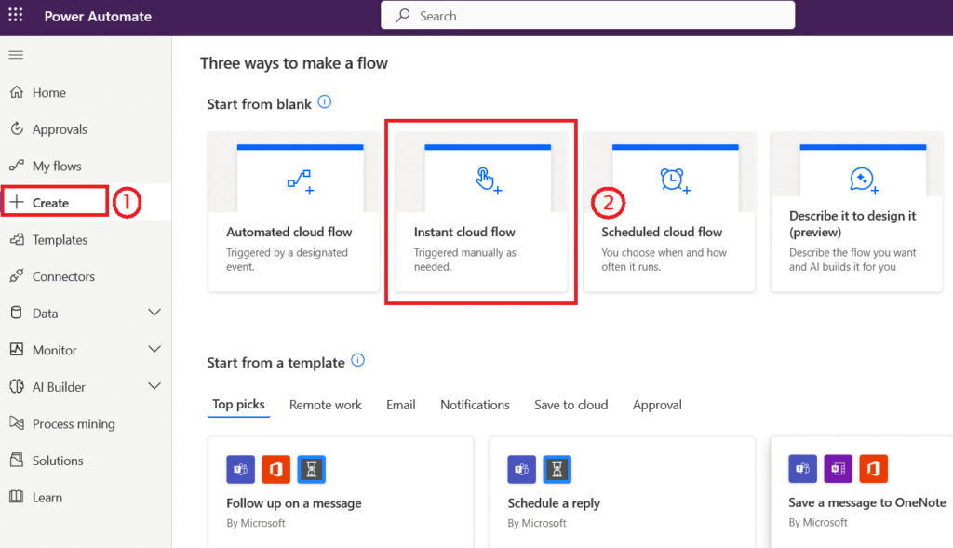The image size is (953, 548).
Task: Open the Learn book icon
Action: (16, 497)
